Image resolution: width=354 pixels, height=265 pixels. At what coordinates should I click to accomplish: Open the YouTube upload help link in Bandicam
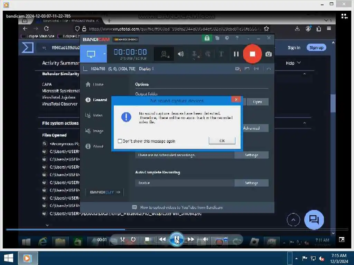(x=177, y=207)
